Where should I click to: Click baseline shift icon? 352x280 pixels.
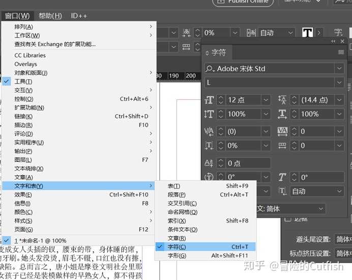point(209,163)
